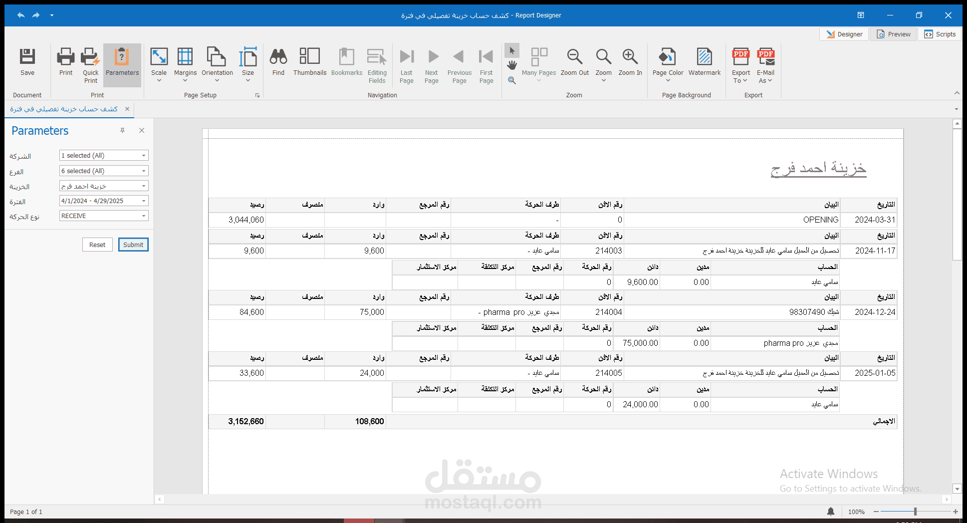Select the Magnifier tool
The width and height of the screenshot is (967, 523).
[512, 80]
